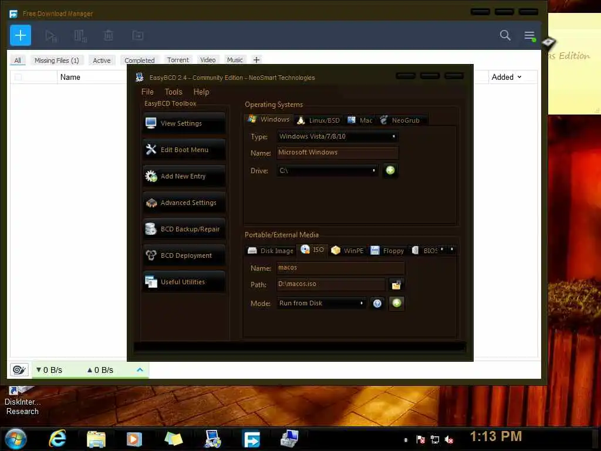This screenshot has width=601, height=451.
Task: Select the Missing Files (1) filter tab
Action: point(57,60)
